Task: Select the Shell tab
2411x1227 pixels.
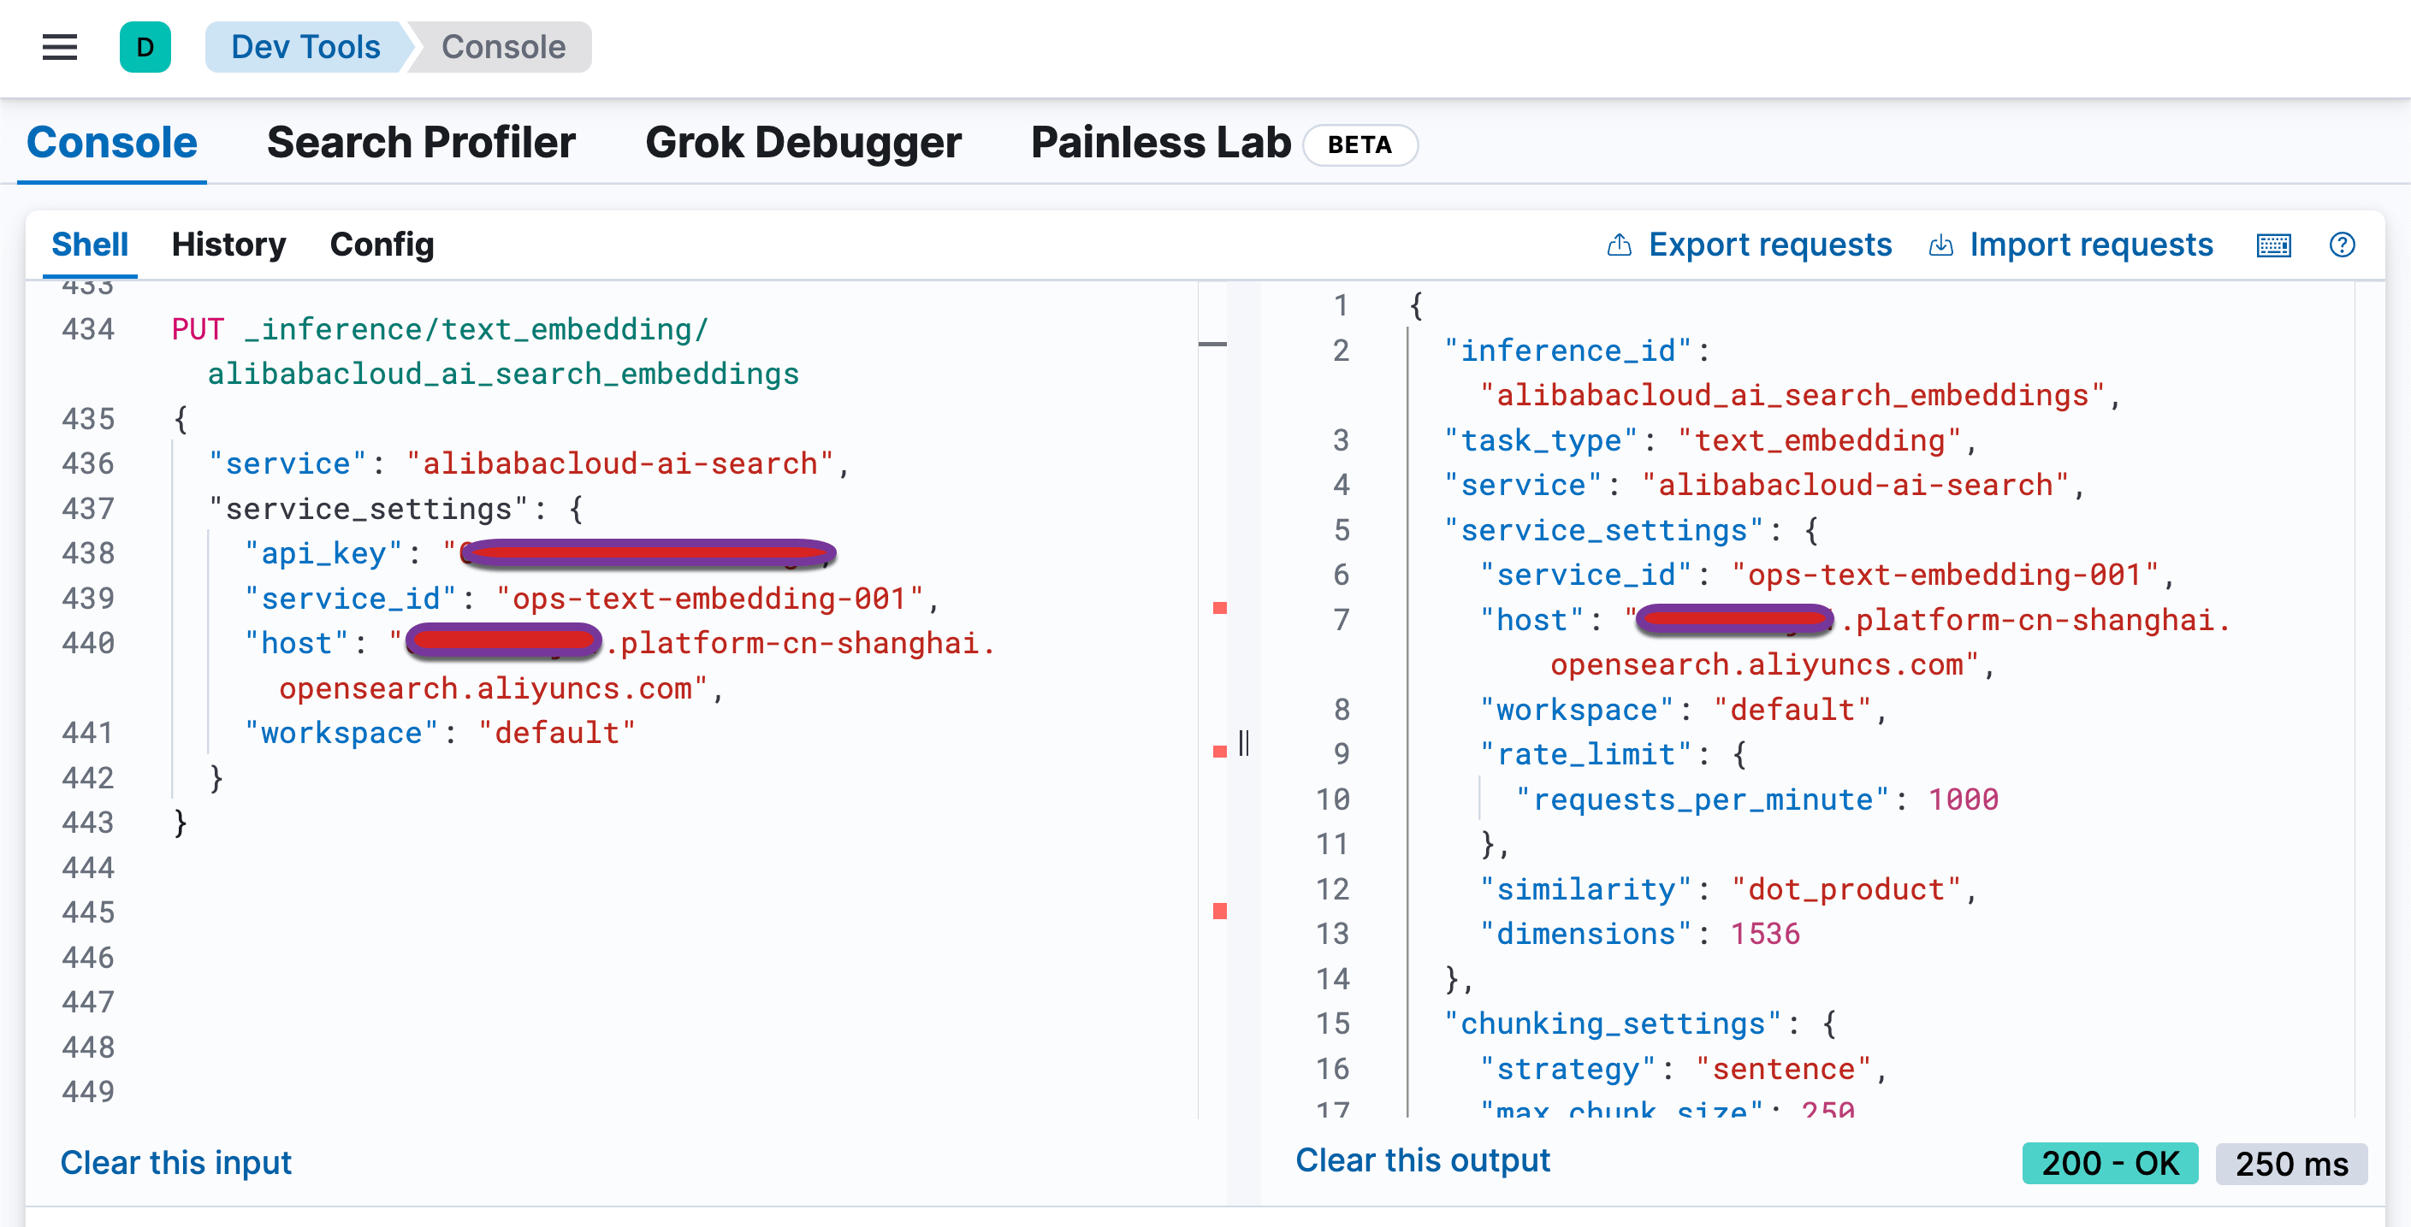Action: 90,244
